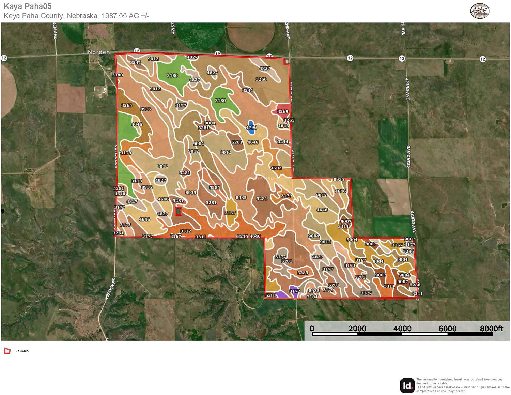511x395 pixels.
Task: Click the Highway 12 shield at the map's right edge
Action: click(x=482, y=59)
